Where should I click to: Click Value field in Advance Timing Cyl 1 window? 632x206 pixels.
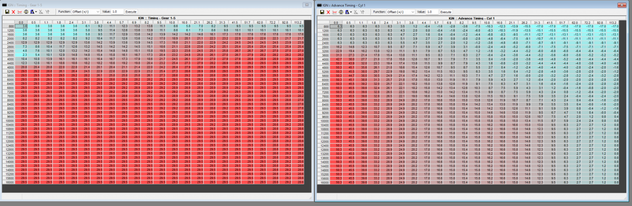pyautogui.click(x=432, y=12)
